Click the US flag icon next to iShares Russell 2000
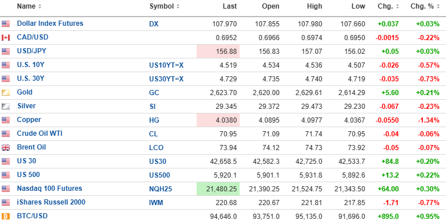Screen dimensions: 446x220 click(x=6, y=202)
